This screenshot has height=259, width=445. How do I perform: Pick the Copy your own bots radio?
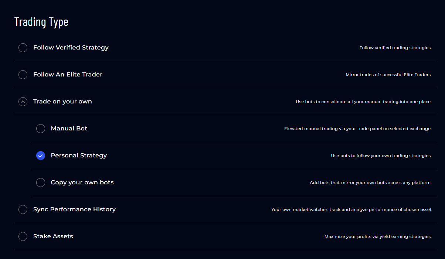click(41, 183)
